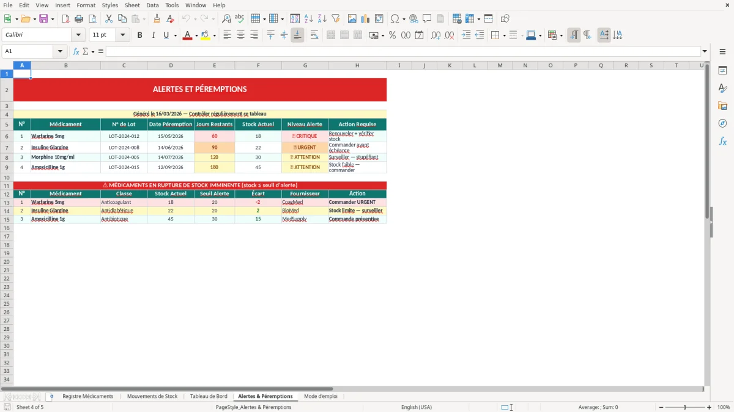Add a decimal place
The height and width of the screenshot is (412, 734).
click(x=436, y=35)
